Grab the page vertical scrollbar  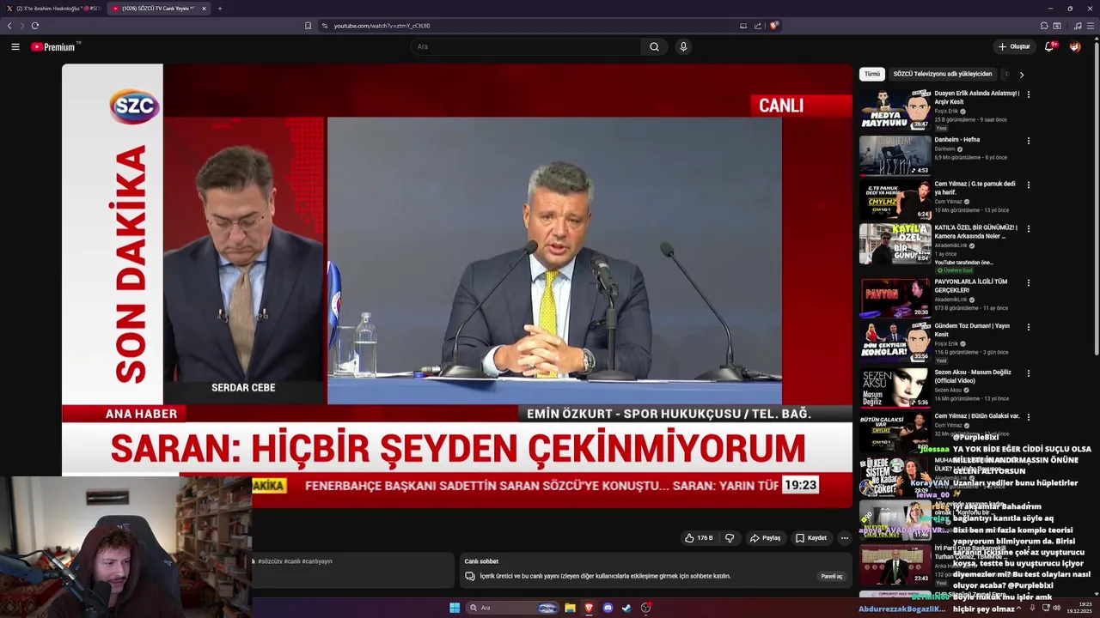tap(1097, 197)
